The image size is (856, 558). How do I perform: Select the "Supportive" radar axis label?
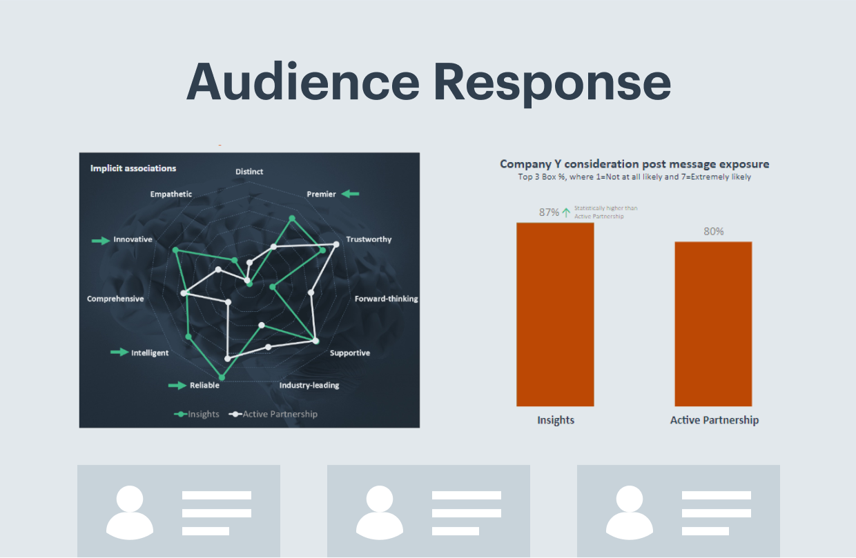(x=350, y=353)
